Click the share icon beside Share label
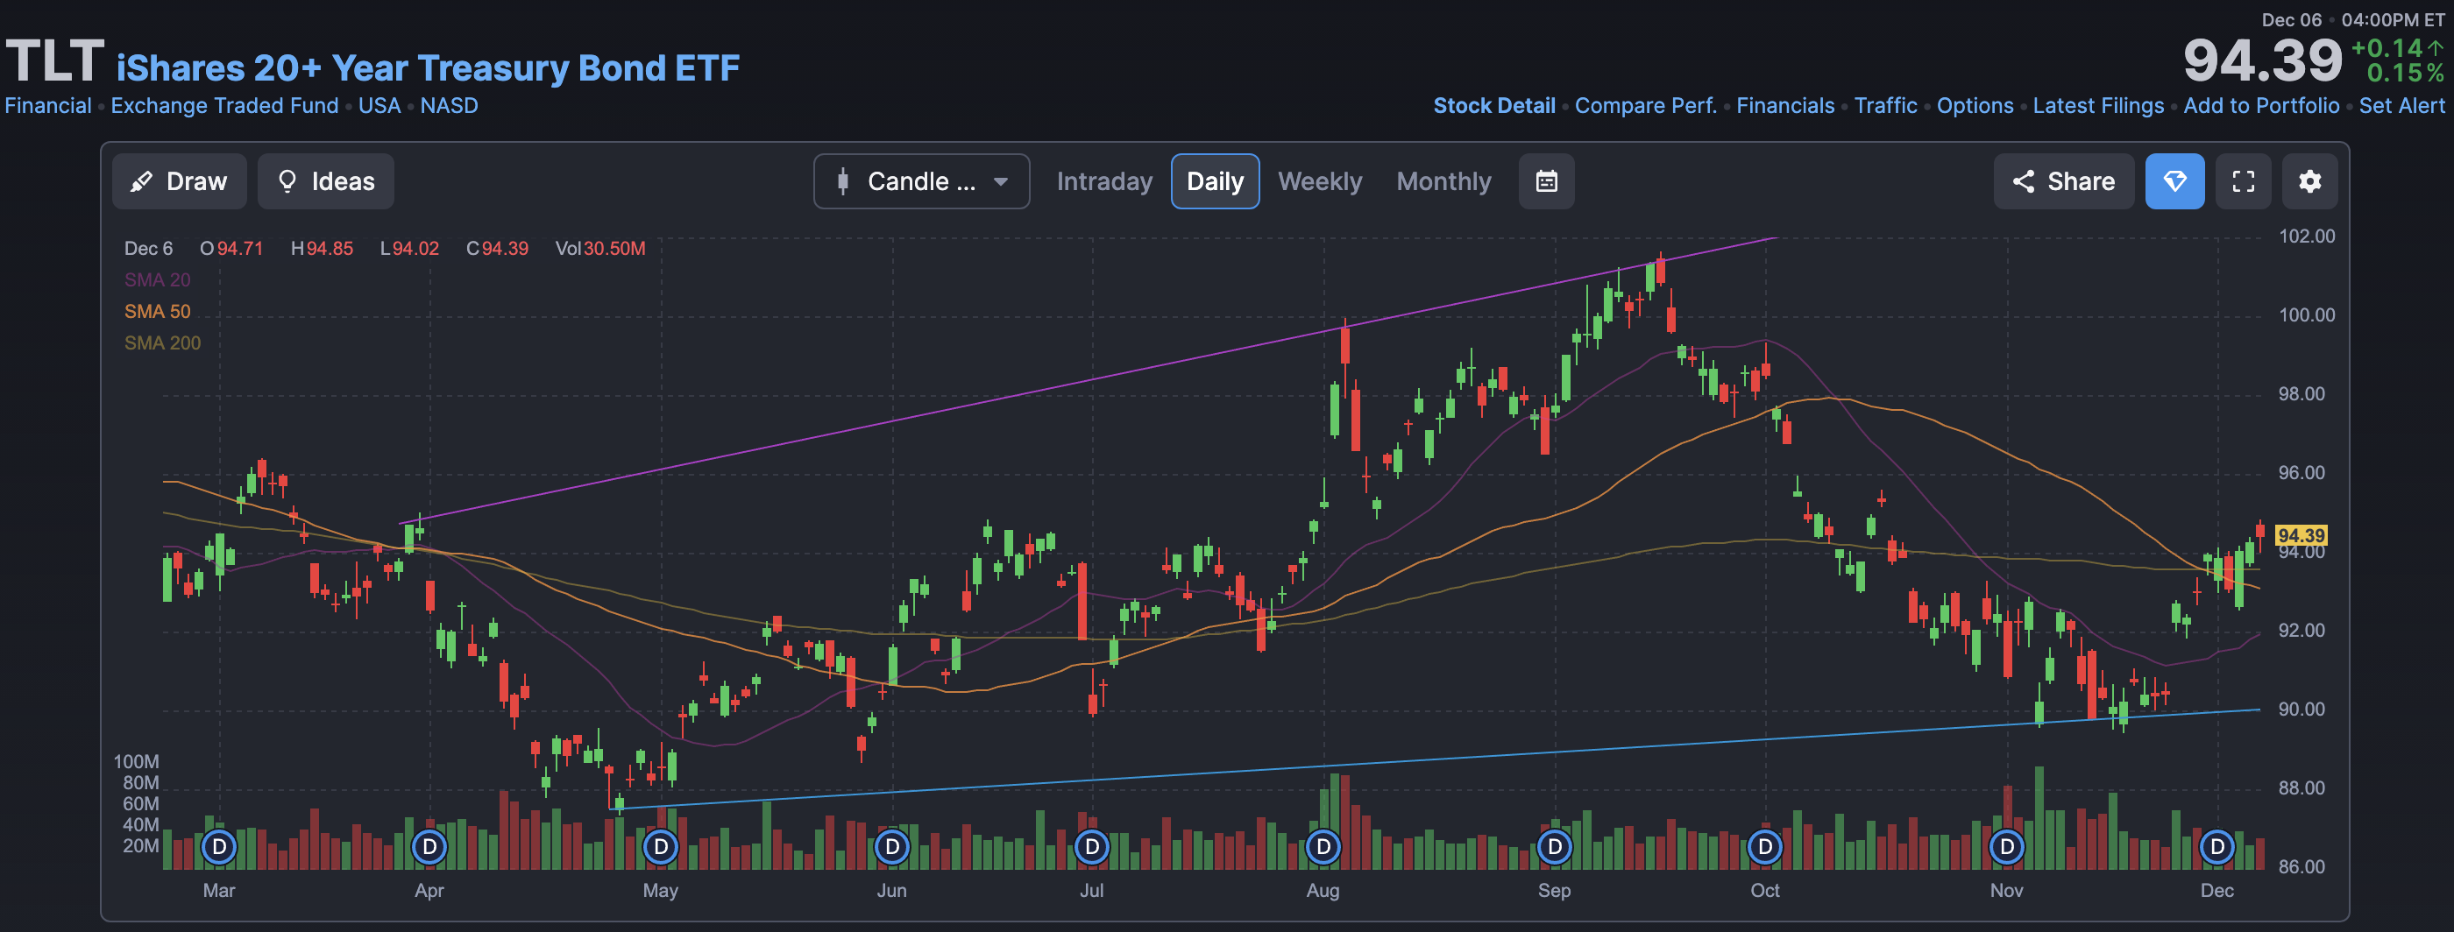The height and width of the screenshot is (932, 2454). coord(2024,180)
